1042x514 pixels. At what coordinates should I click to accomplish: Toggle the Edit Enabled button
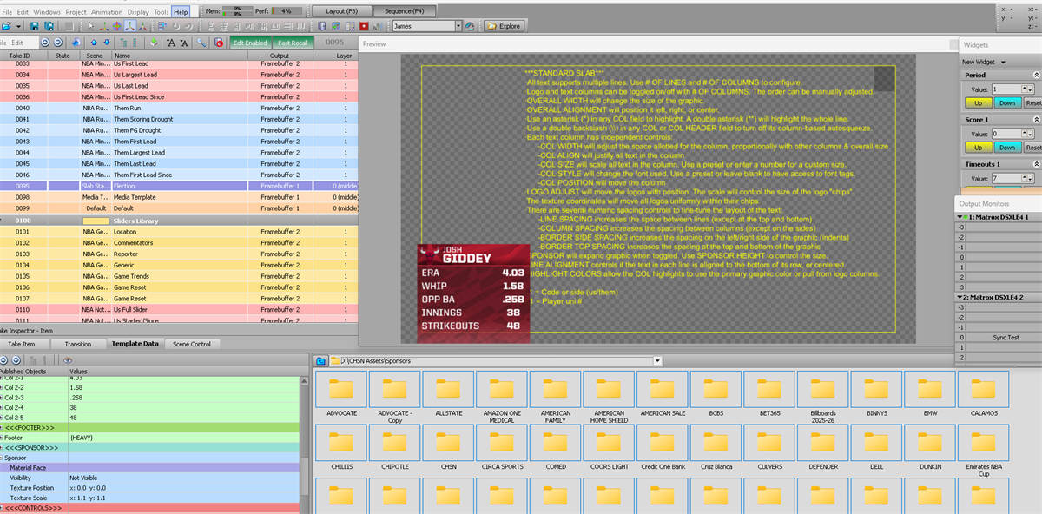[250, 42]
